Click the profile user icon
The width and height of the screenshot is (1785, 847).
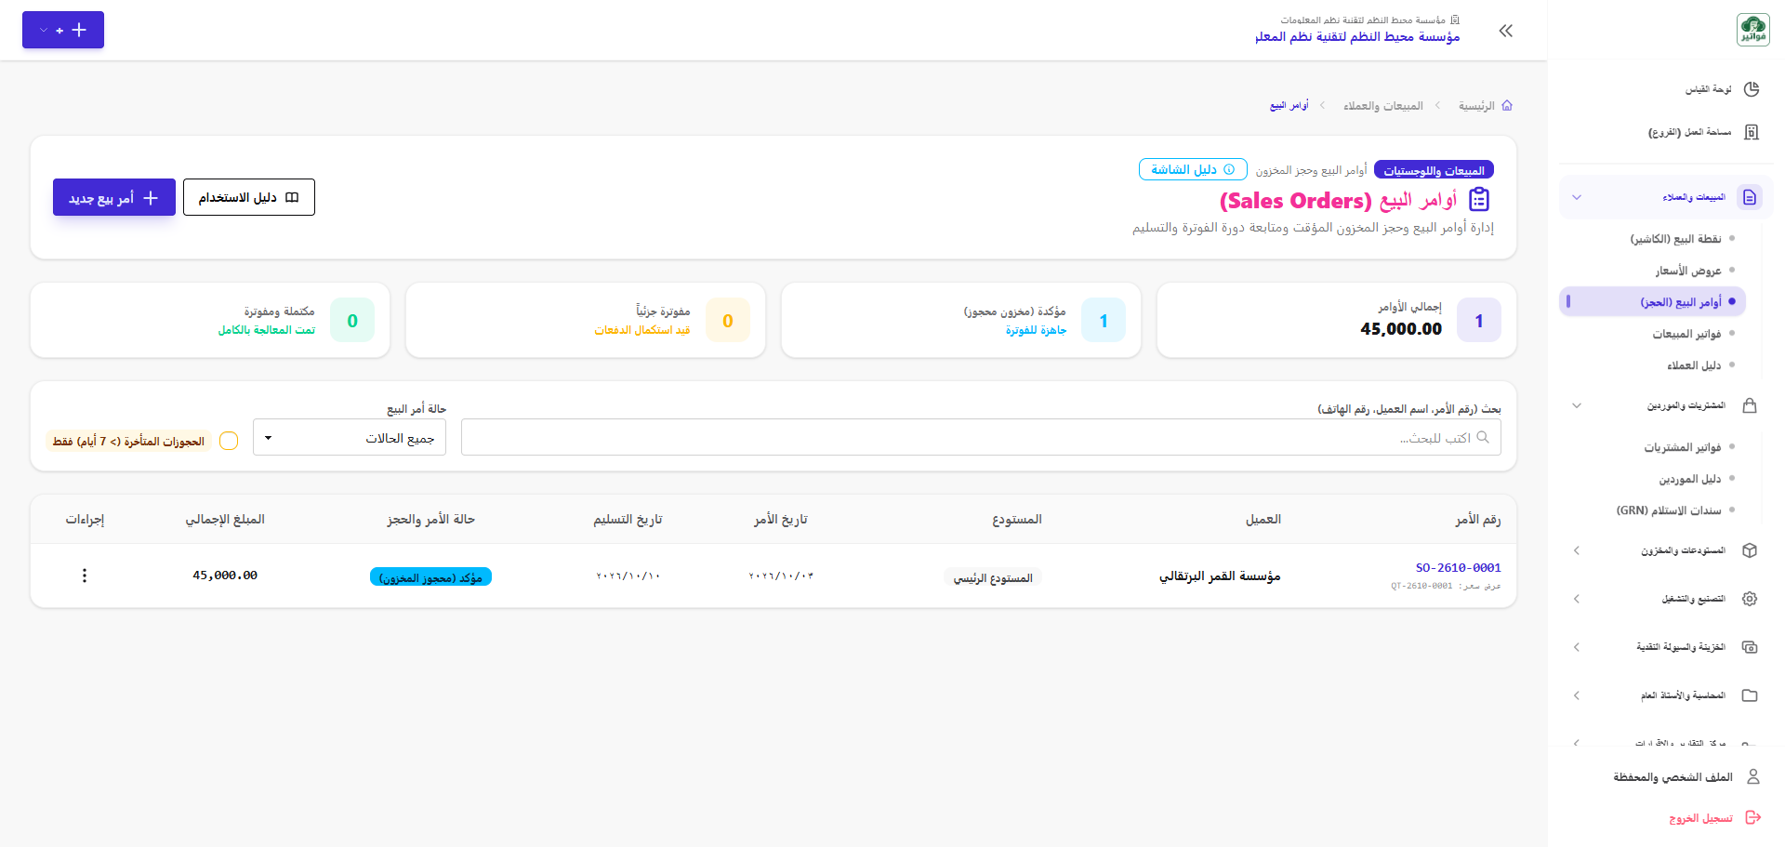coord(1753,776)
